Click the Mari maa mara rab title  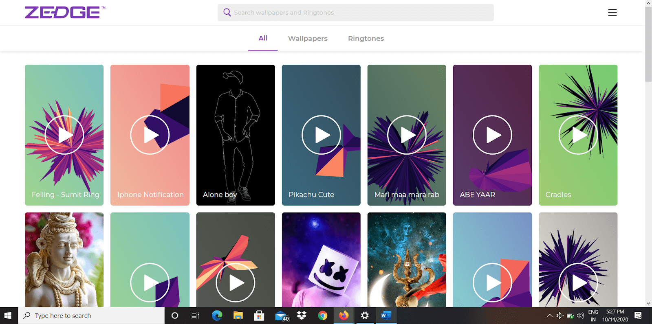point(407,195)
